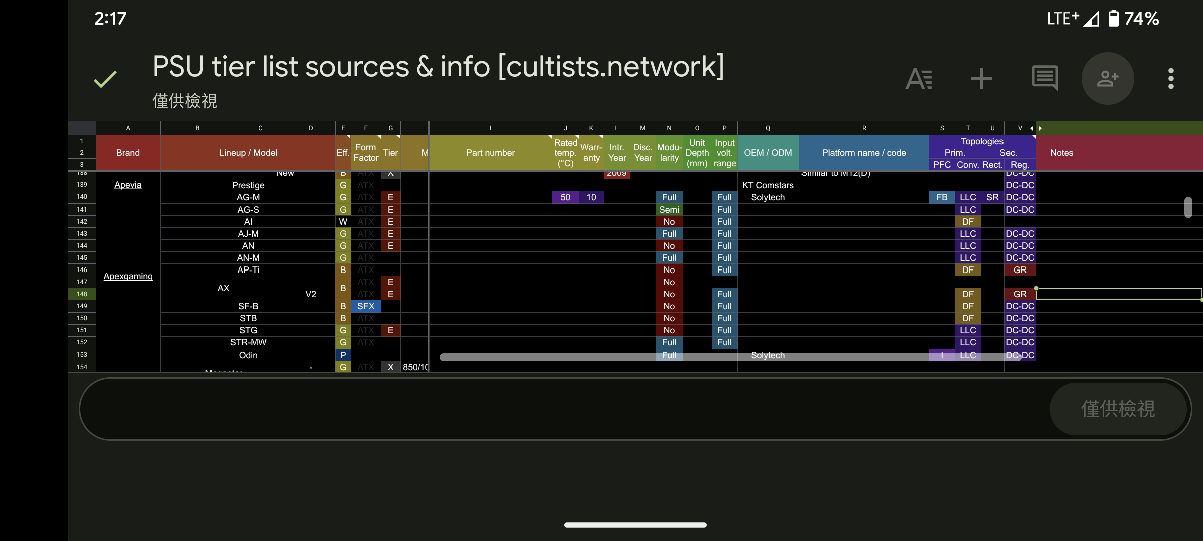This screenshot has height=541, width=1203.
Task: Select the SR rectifier cell
Action: [x=992, y=197]
